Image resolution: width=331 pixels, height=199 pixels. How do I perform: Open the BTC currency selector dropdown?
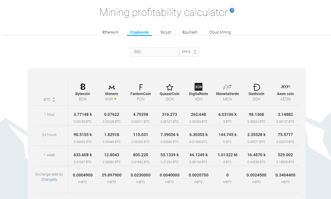[x=49, y=99]
